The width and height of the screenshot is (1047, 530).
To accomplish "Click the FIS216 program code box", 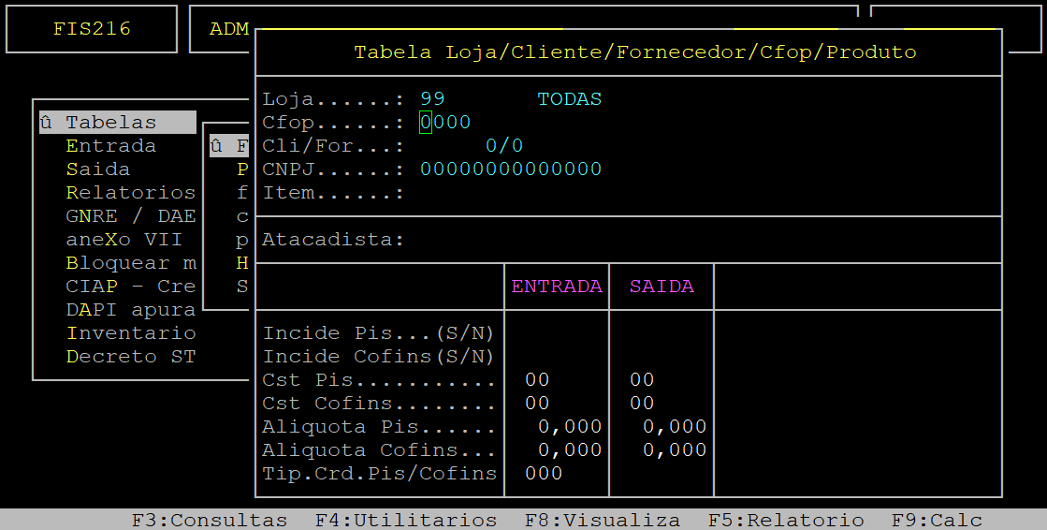I will point(92,29).
